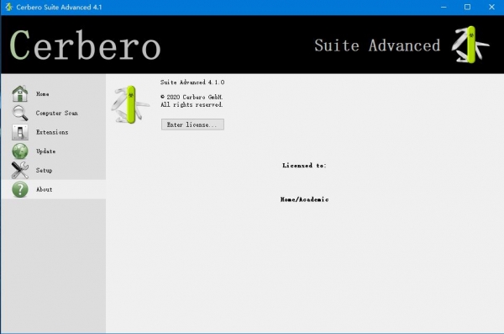
Task: Click the Home house icon
Action: (20, 93)
